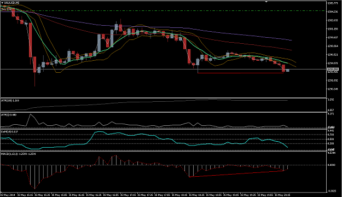Click the 0.0000 level on MACD scale
The width and height of the screenshot is (342, 197).
click(x=331, y=165)
